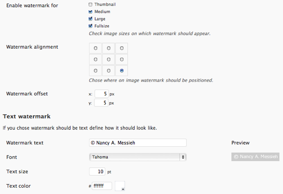
Task: Select center watermark alignment radio
Action: coord(108,59)
